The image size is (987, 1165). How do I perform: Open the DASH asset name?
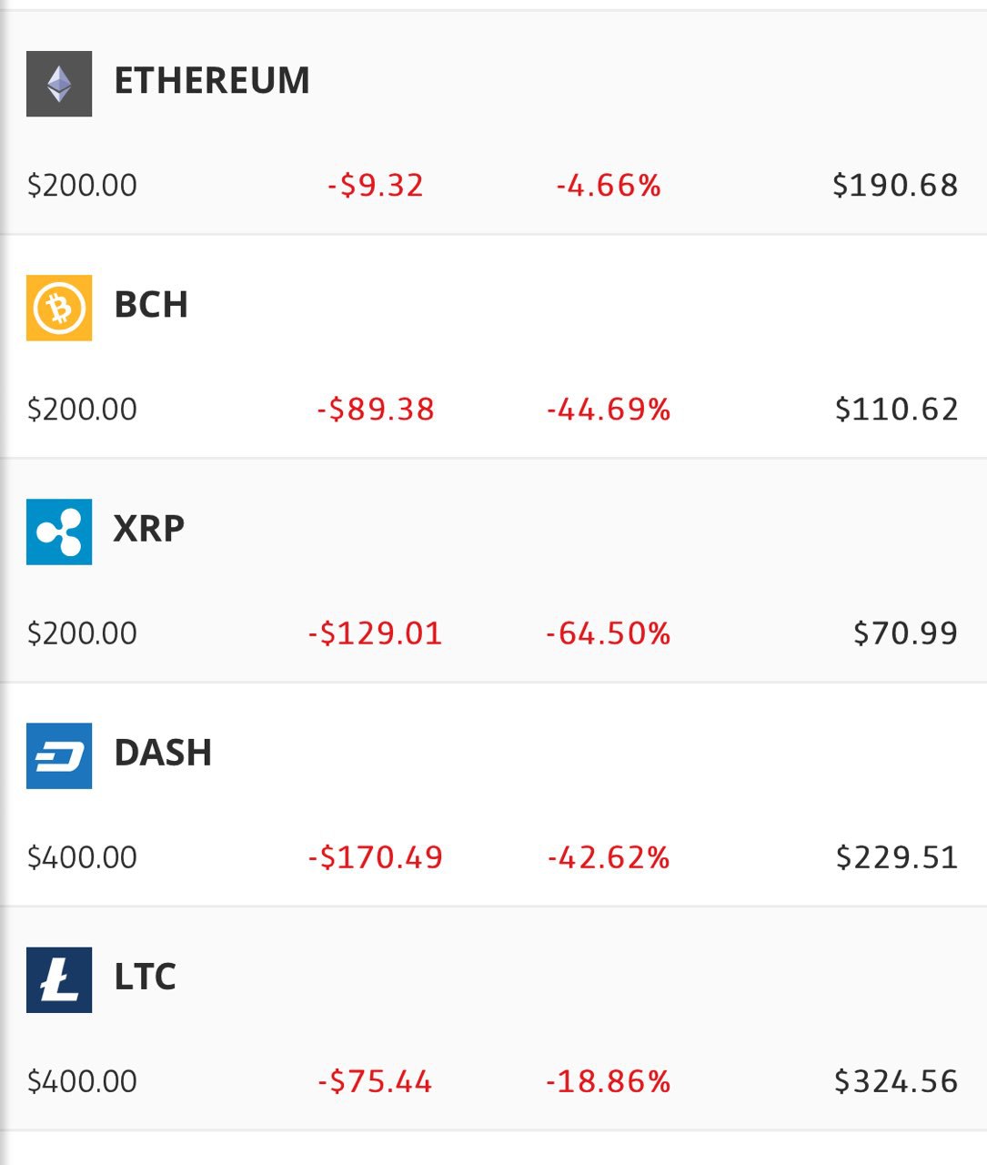163,753
